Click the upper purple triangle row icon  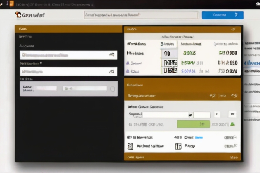tap(128, 63)
